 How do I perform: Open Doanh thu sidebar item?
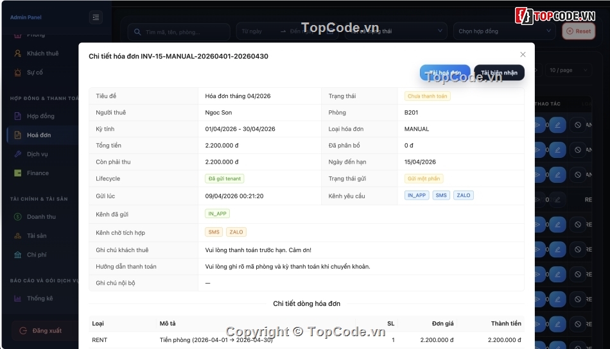click(x=41, y=216)
